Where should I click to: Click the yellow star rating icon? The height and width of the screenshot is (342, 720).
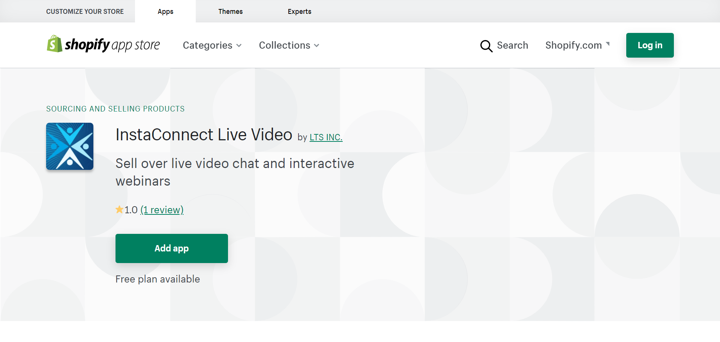(x=119, y=210)
